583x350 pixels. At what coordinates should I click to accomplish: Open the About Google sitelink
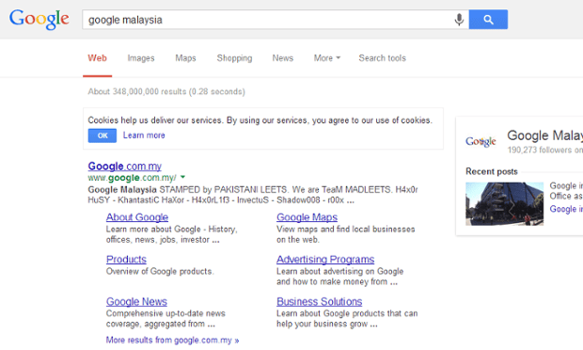(x=137, y=217)
